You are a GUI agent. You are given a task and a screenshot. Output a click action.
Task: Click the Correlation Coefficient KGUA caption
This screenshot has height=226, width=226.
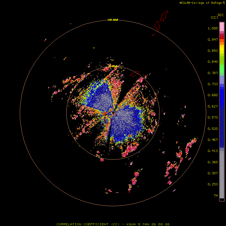pyautogui.click(x=113, y=224)
